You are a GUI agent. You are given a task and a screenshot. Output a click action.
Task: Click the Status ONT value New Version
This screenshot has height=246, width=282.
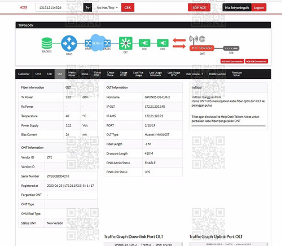pyautogui.click(x=55, y=223)
